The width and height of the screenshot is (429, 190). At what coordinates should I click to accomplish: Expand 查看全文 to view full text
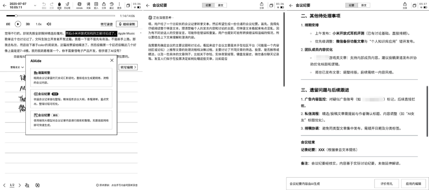[17, 67]
